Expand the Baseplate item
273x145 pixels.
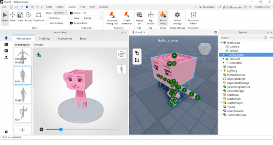[x=224, y=63]
